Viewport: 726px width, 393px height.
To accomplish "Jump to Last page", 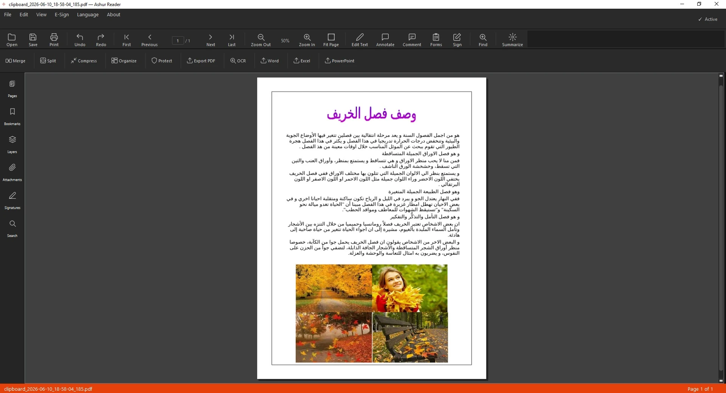I will click(232, 40).
